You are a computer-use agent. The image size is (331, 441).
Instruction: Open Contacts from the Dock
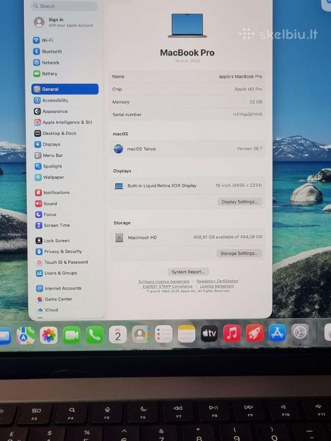pos(141,334)
